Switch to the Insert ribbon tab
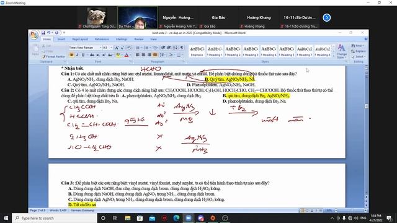Viewport: 397px width, 223px height. [x=61, y=39]
